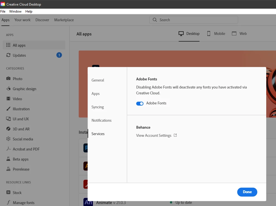Click the Beta apps flask icon
The image size is (276, 206).
(x=8, y=159)
